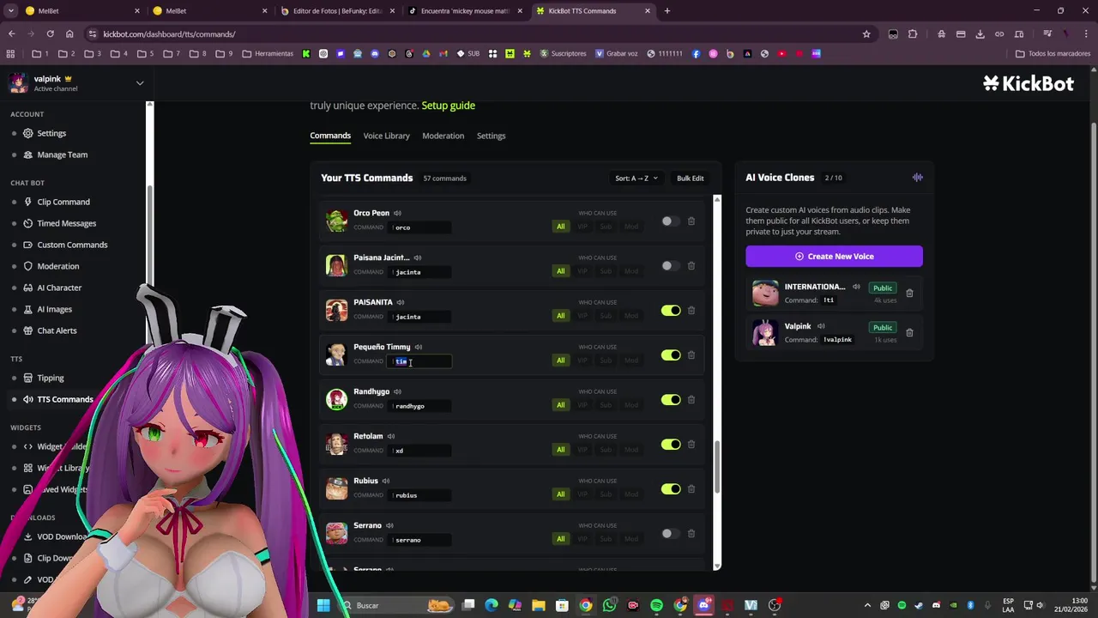Screen dimensions: 1098x618
Task: Edit the Pequeño Timmy command field
Action: [420, 361]
